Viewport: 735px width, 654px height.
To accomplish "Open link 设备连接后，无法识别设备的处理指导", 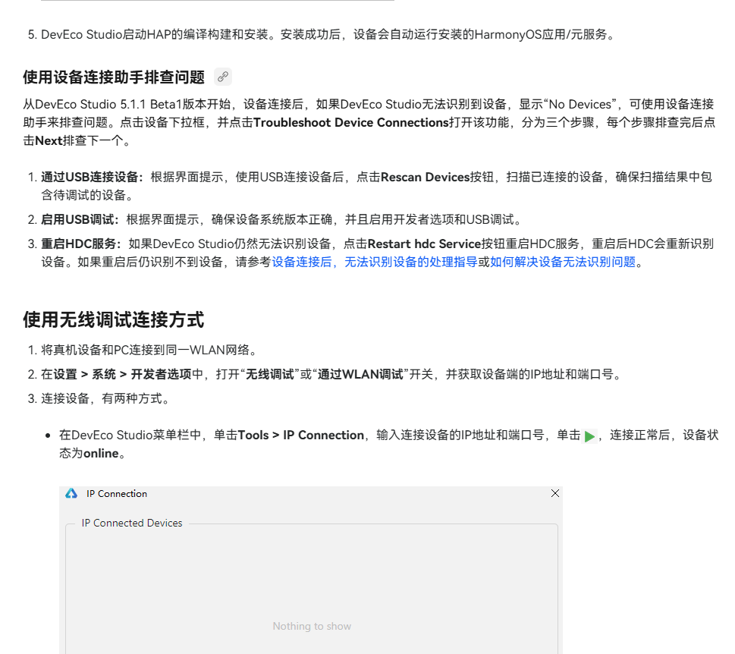I will (374, 263).
